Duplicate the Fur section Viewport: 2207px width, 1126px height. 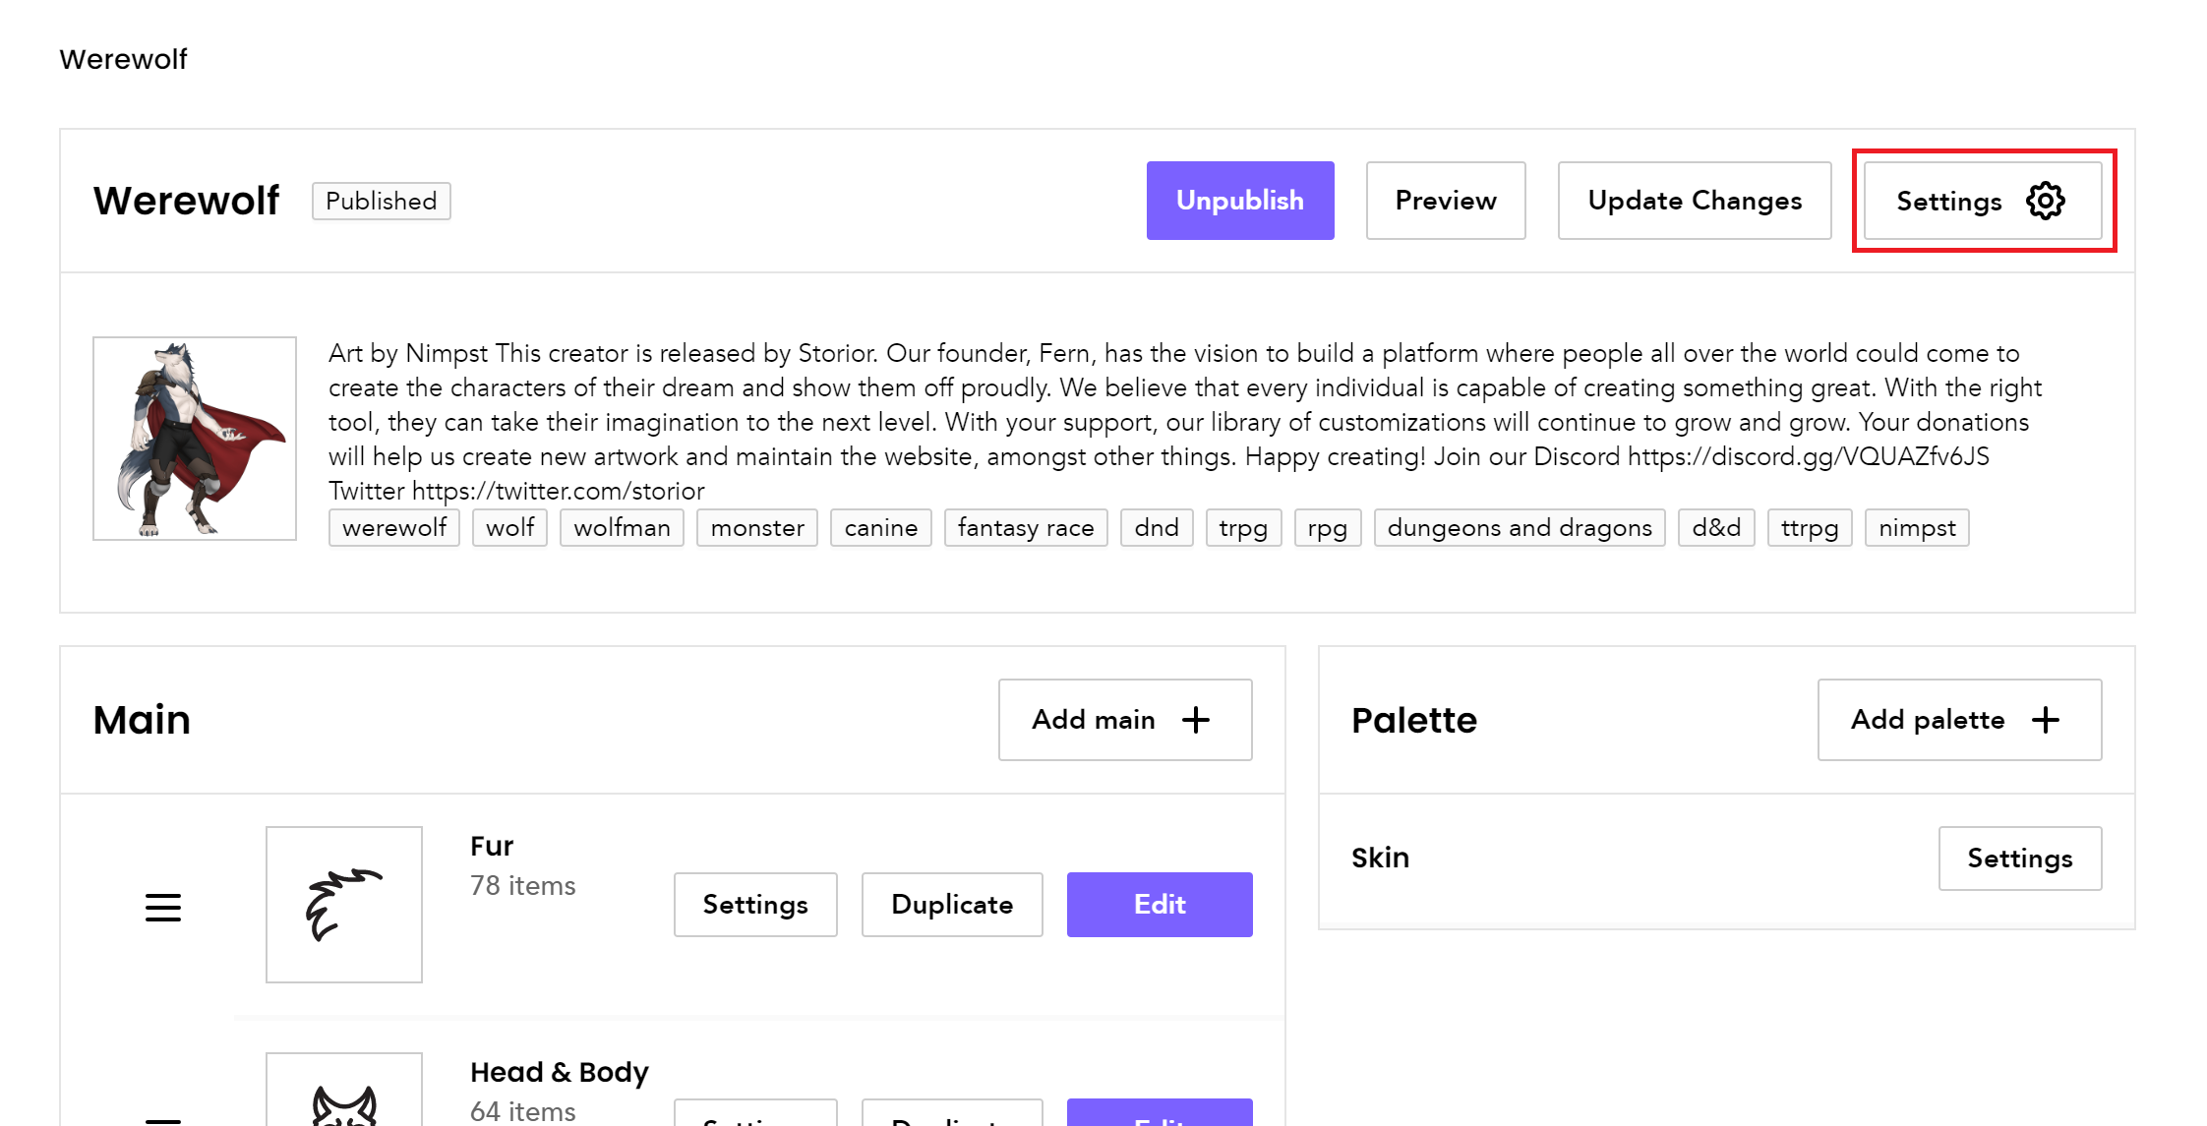tap(951, 905)
